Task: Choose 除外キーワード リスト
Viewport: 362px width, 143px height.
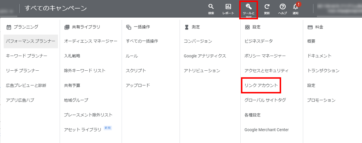Action: point(85,71)
